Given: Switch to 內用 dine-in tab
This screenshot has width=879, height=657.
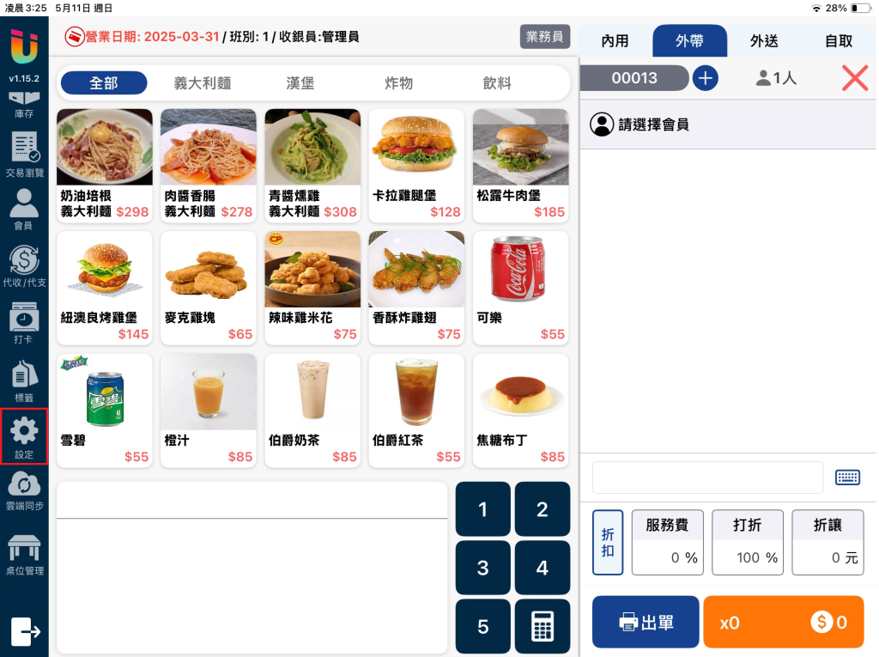Looking at the screenshot, I should click(615, 41).
